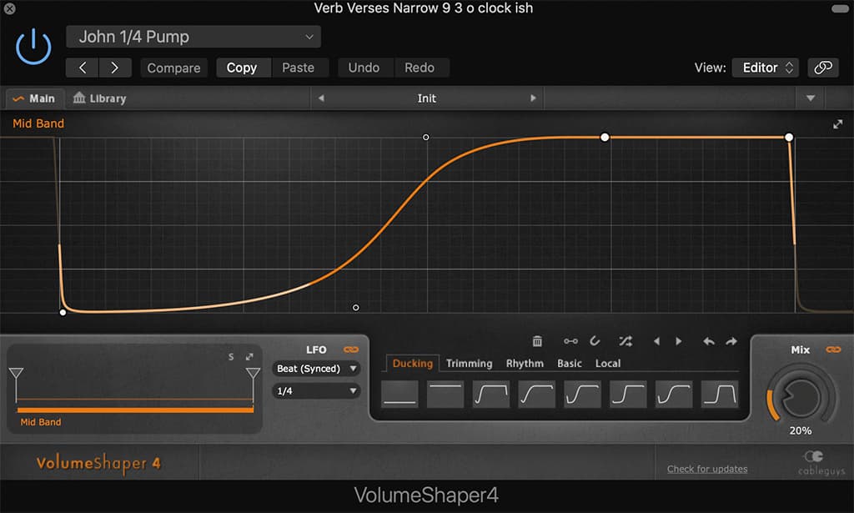Select the curve point at top center-right
Image resolution: width=854 pixels, height=513 pixels.
[x=605, y=138]
